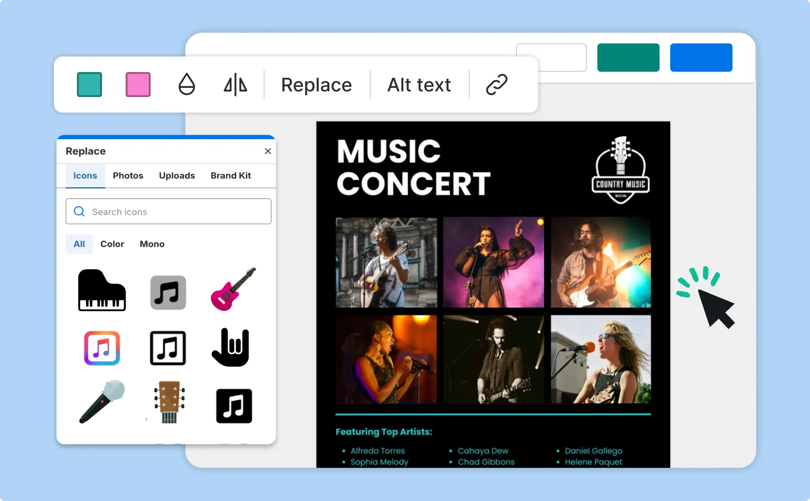Toggle to Mono filter in icon panel
This screenshot has height=501, width=810.
[151, 243]
